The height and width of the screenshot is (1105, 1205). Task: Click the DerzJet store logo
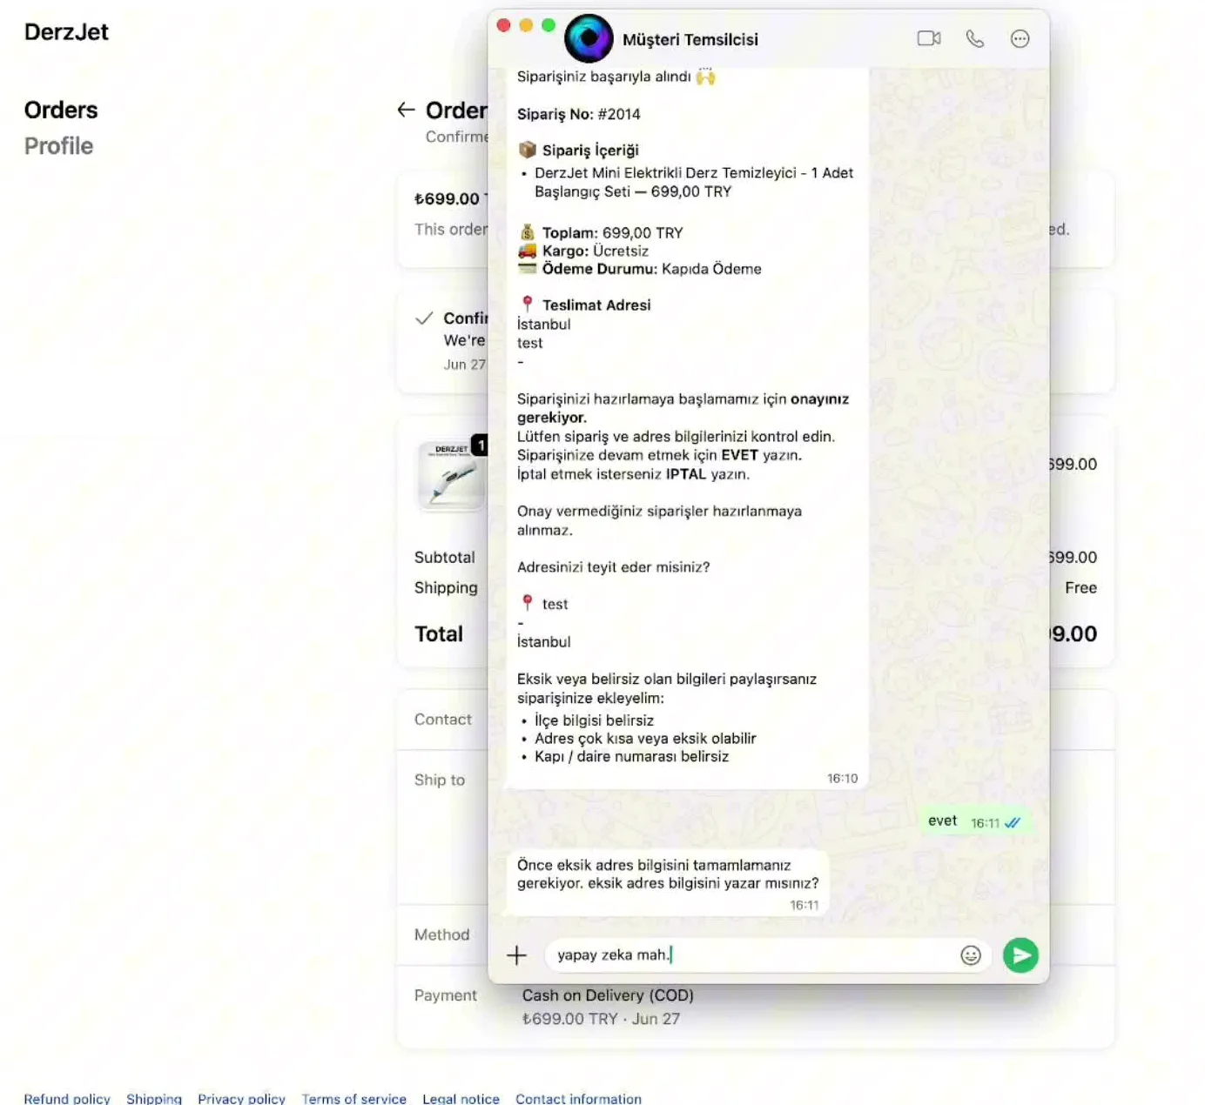click(x=66, y=32)
